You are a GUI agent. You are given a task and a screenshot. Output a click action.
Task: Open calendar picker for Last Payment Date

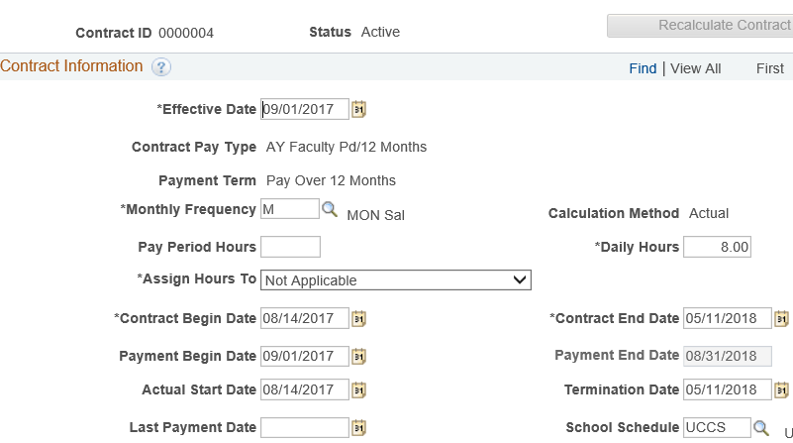358,428
